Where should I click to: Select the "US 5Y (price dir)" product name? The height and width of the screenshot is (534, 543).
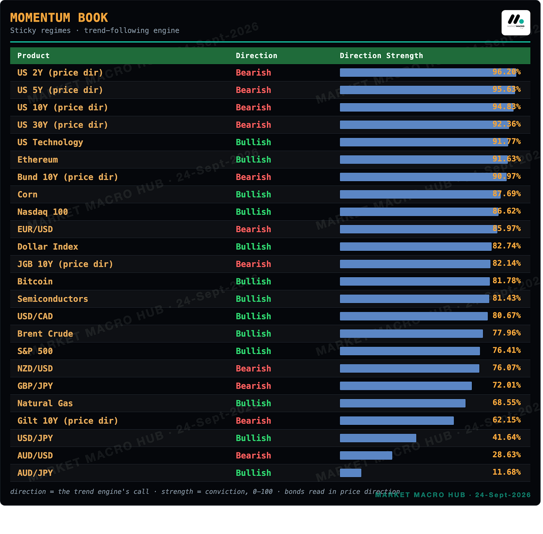(60, 90)
